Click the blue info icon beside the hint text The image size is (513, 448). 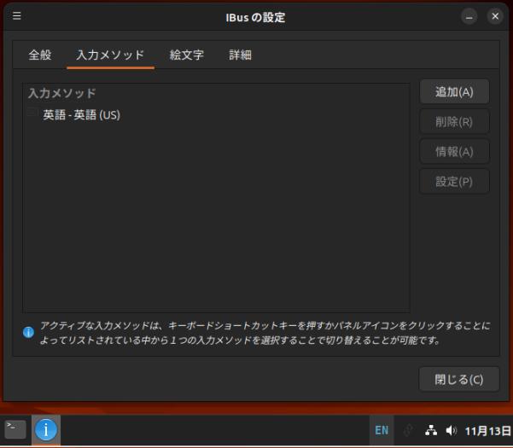tap(28, 333)
